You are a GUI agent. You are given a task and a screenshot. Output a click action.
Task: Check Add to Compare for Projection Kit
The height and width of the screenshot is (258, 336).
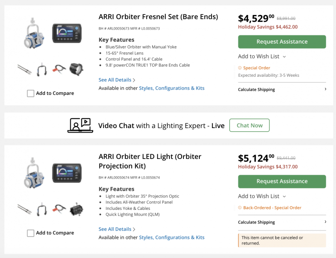pyautogui.click(x=30, y=233)
